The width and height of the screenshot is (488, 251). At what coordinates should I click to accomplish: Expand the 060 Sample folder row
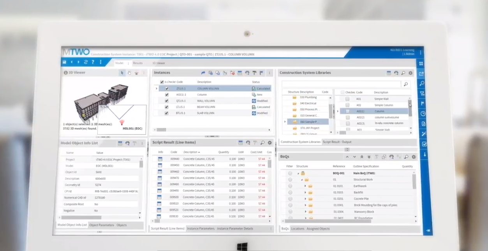pos(285,122)
